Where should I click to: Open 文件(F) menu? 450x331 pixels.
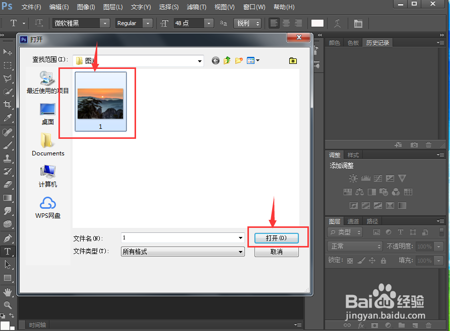click(x=31, y=7)
